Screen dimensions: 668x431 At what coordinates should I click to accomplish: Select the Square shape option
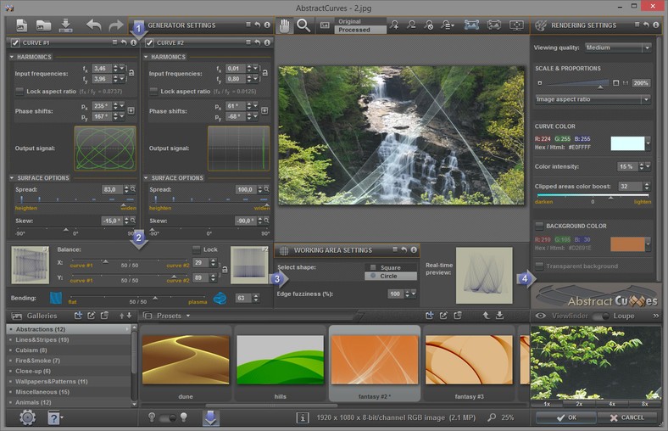[391, 267]
